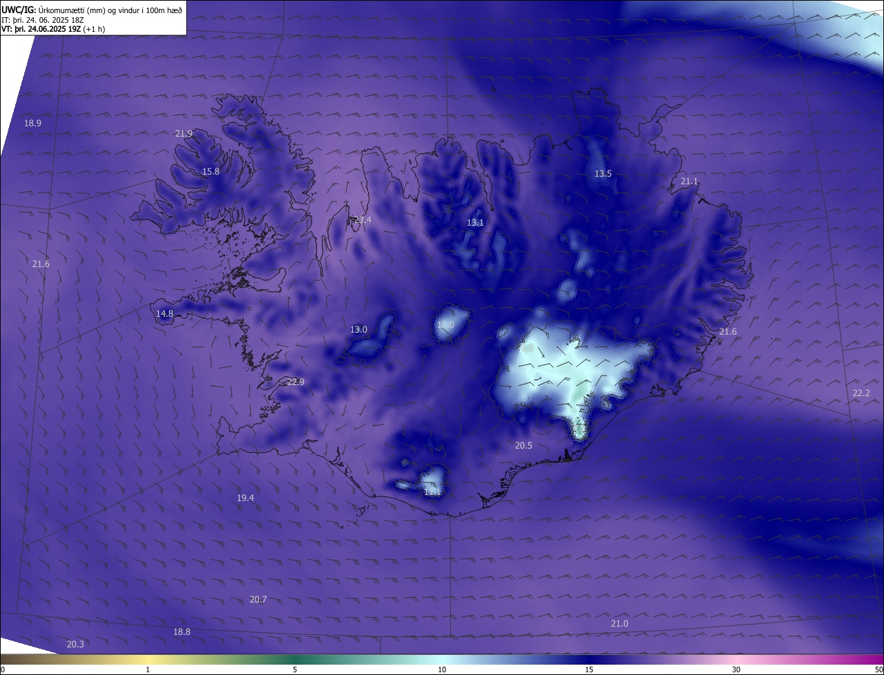Click the color scale tick label 10
This screenshot has width=884, height=675.
(x=442, y=669)
